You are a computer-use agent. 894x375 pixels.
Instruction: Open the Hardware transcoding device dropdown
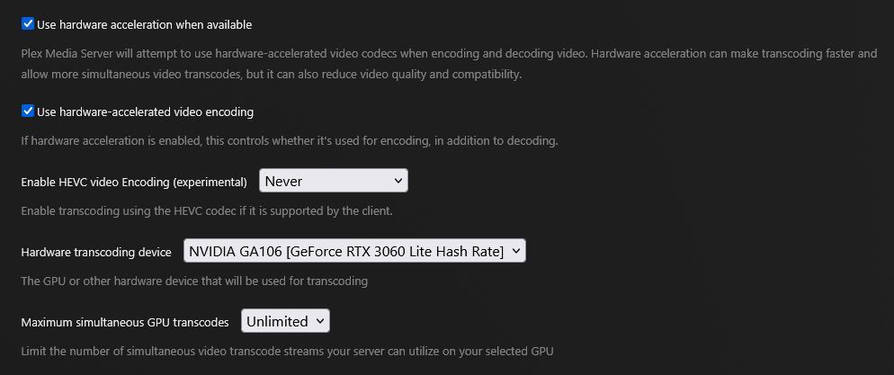[354, 251]
